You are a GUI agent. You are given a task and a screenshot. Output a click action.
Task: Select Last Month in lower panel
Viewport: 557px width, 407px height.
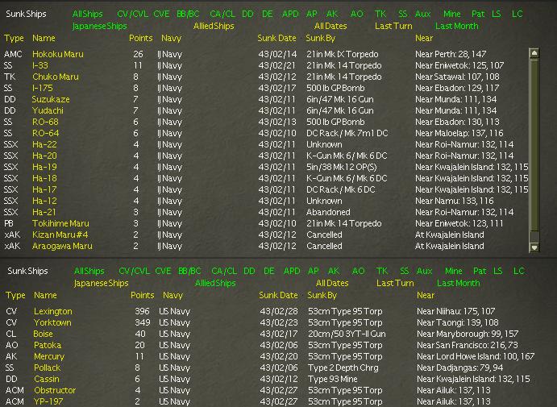[458, 283]
